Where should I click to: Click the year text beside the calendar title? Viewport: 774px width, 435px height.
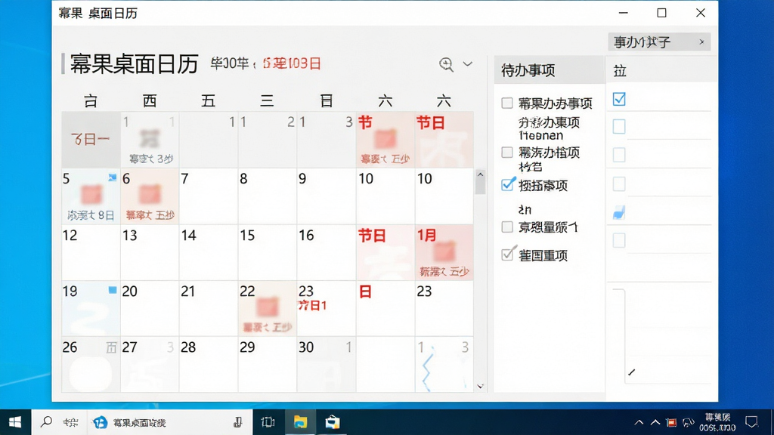tap(230, 63)
